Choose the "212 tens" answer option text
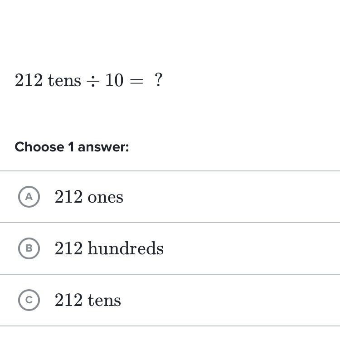 [x=88, y=300]
